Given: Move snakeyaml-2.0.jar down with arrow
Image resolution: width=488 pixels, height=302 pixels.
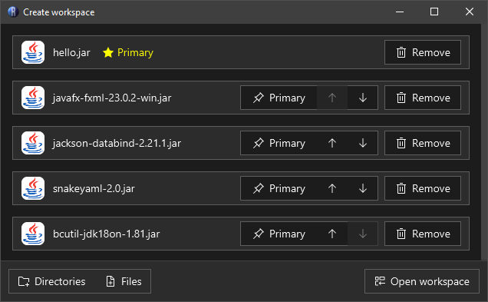Looking at the screenshot, I should (x=363, y=188).
